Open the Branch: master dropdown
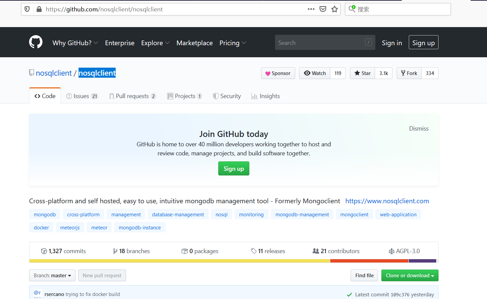The height and width of the screenshot is (299, 487). tap(52, 276)
